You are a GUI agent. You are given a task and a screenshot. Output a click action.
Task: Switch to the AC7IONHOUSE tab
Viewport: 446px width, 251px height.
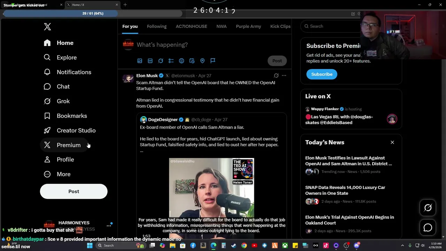(x=191, y=26)
